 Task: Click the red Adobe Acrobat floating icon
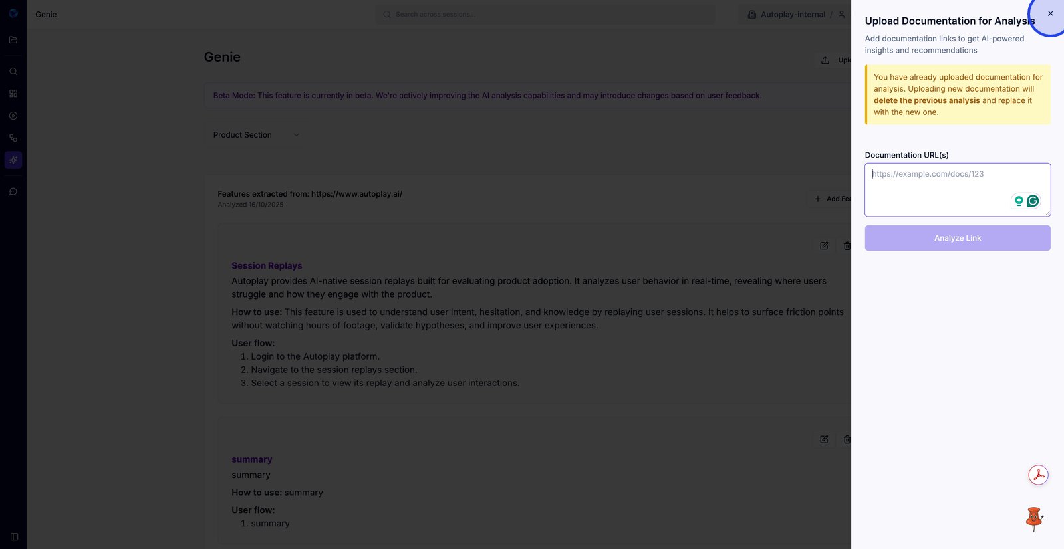pyautogui.click(x=1038, y=475)
